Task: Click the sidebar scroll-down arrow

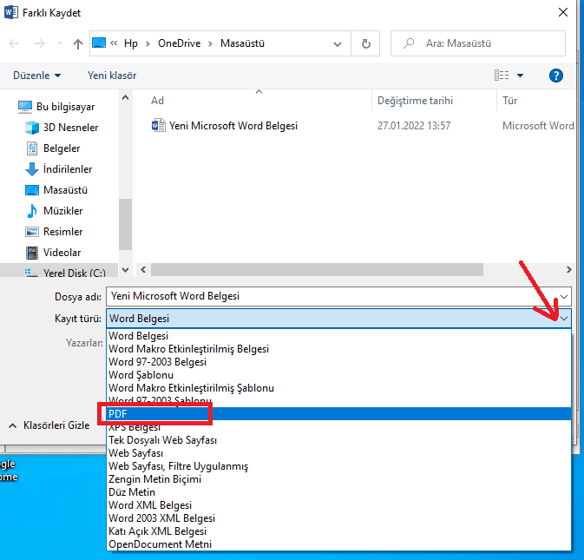Action: click(x=126, y=270)
